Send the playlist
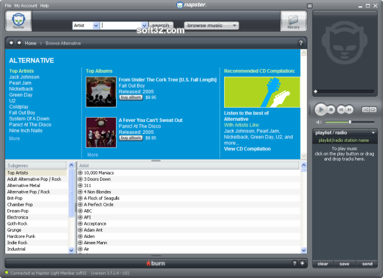The height and width of the screenshot is (278, 383). click(x=367, y=264)
